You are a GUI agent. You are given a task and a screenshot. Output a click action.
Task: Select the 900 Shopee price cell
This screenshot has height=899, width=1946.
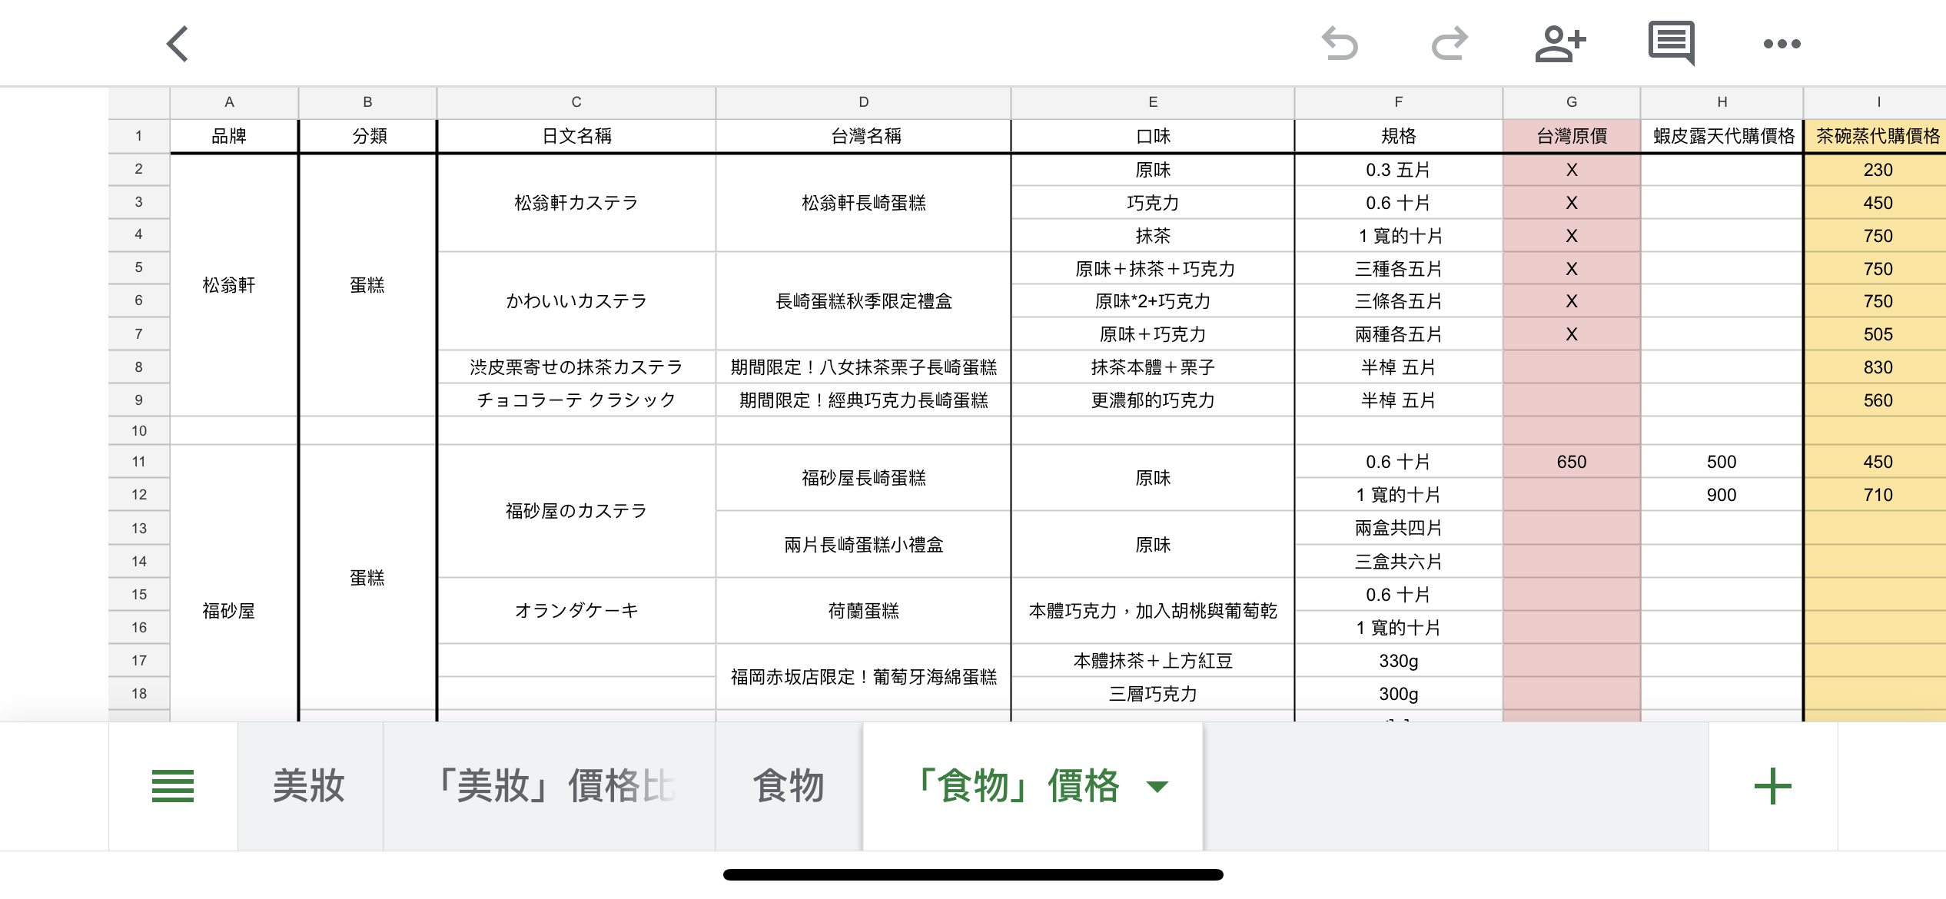[x=1722, y=495]
